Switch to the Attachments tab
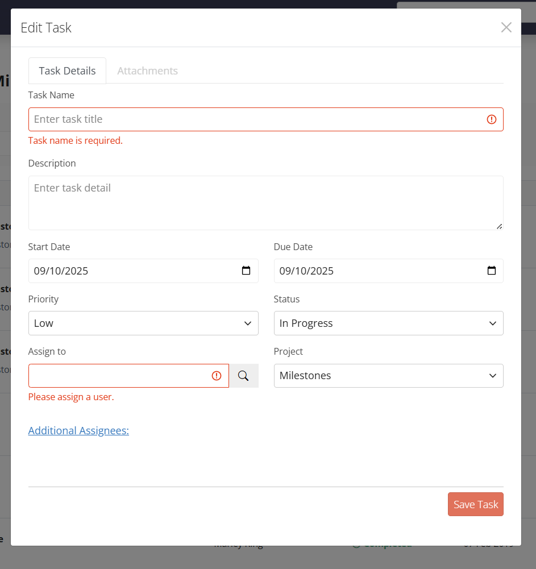 pos(147,70)
